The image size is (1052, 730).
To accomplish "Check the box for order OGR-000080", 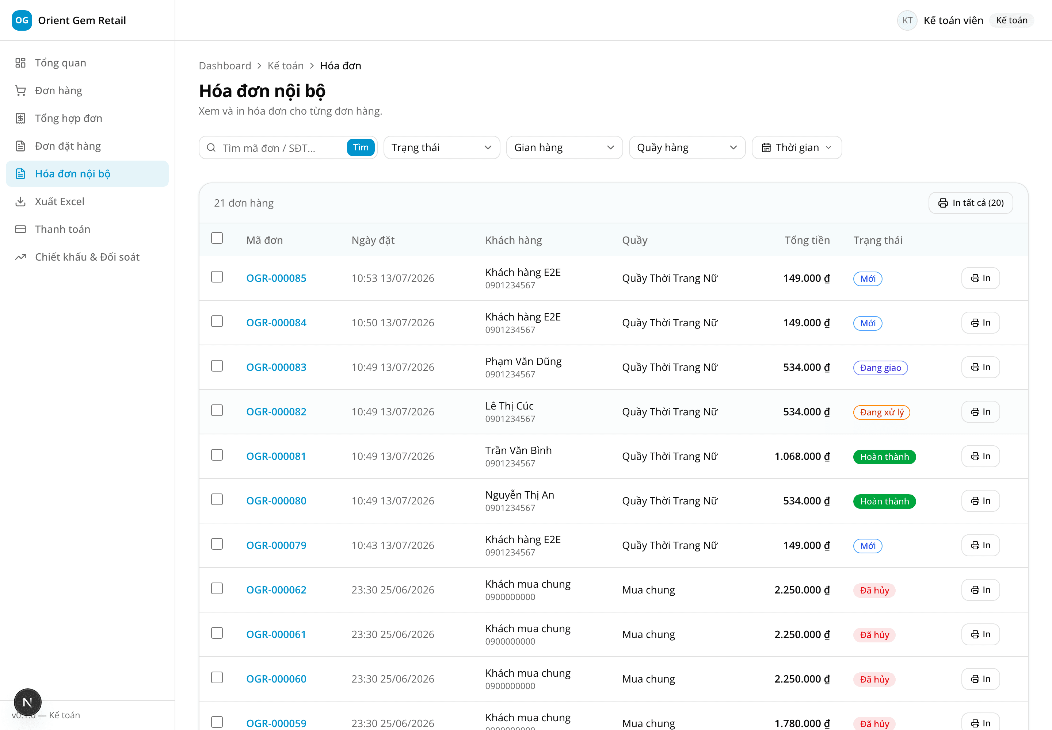I will pos(217,499).
